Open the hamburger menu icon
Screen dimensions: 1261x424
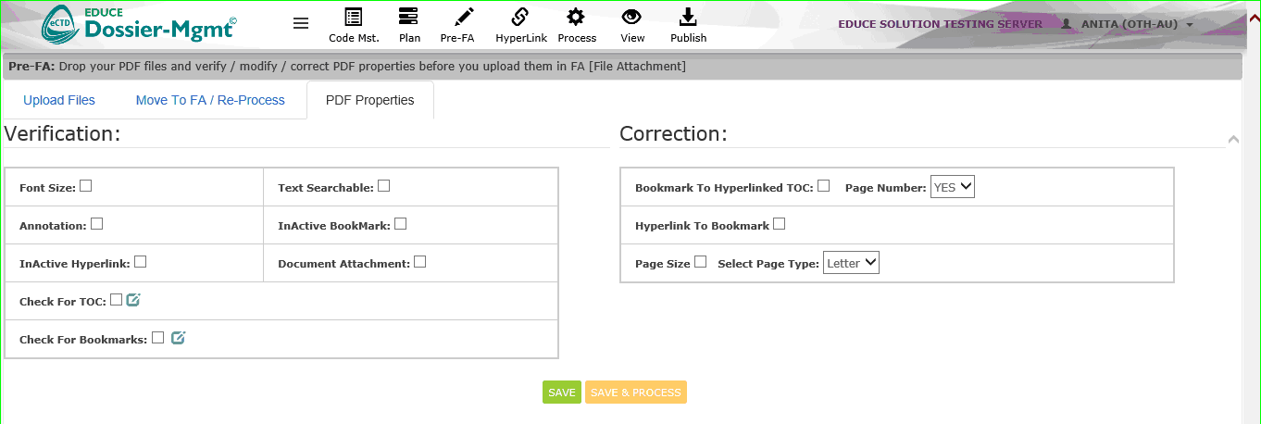pos(301,23)
